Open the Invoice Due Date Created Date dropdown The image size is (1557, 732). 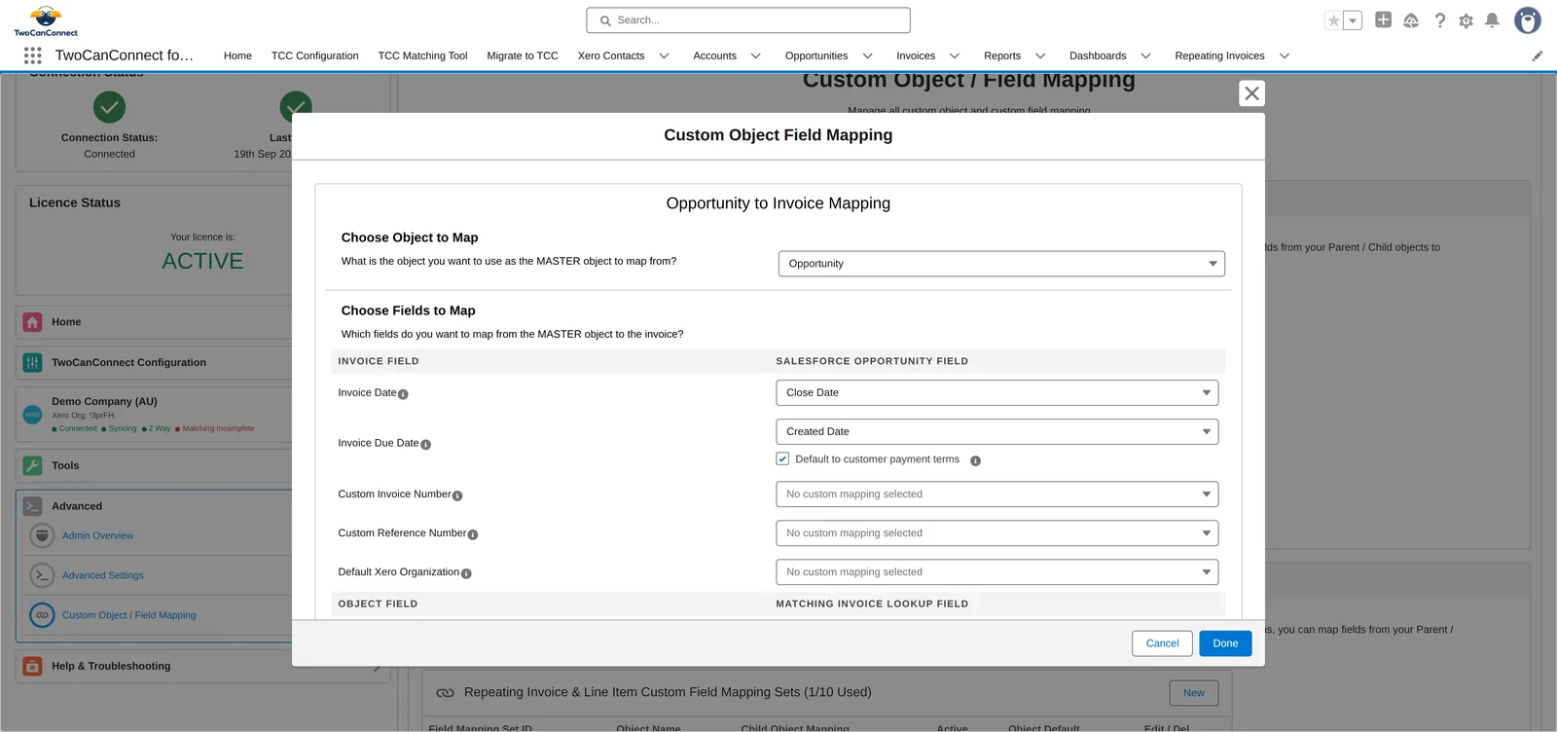[996, 431]
